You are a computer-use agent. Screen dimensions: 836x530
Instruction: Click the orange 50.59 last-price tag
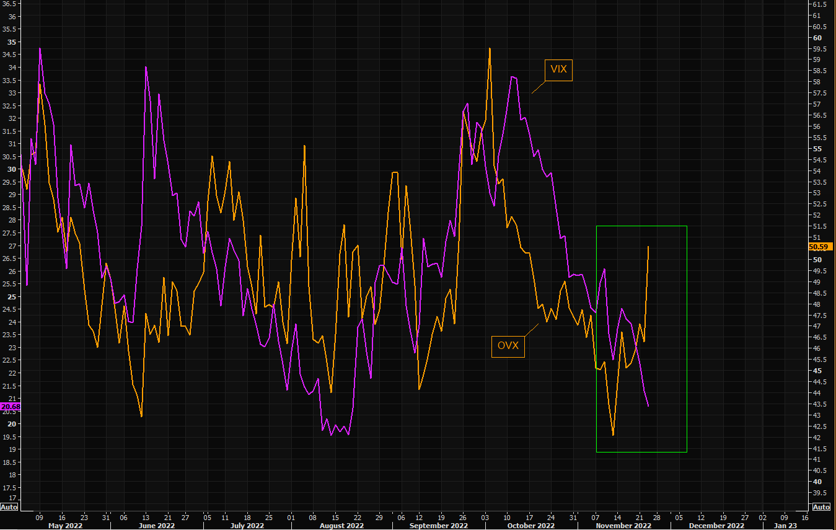(821, 246)
